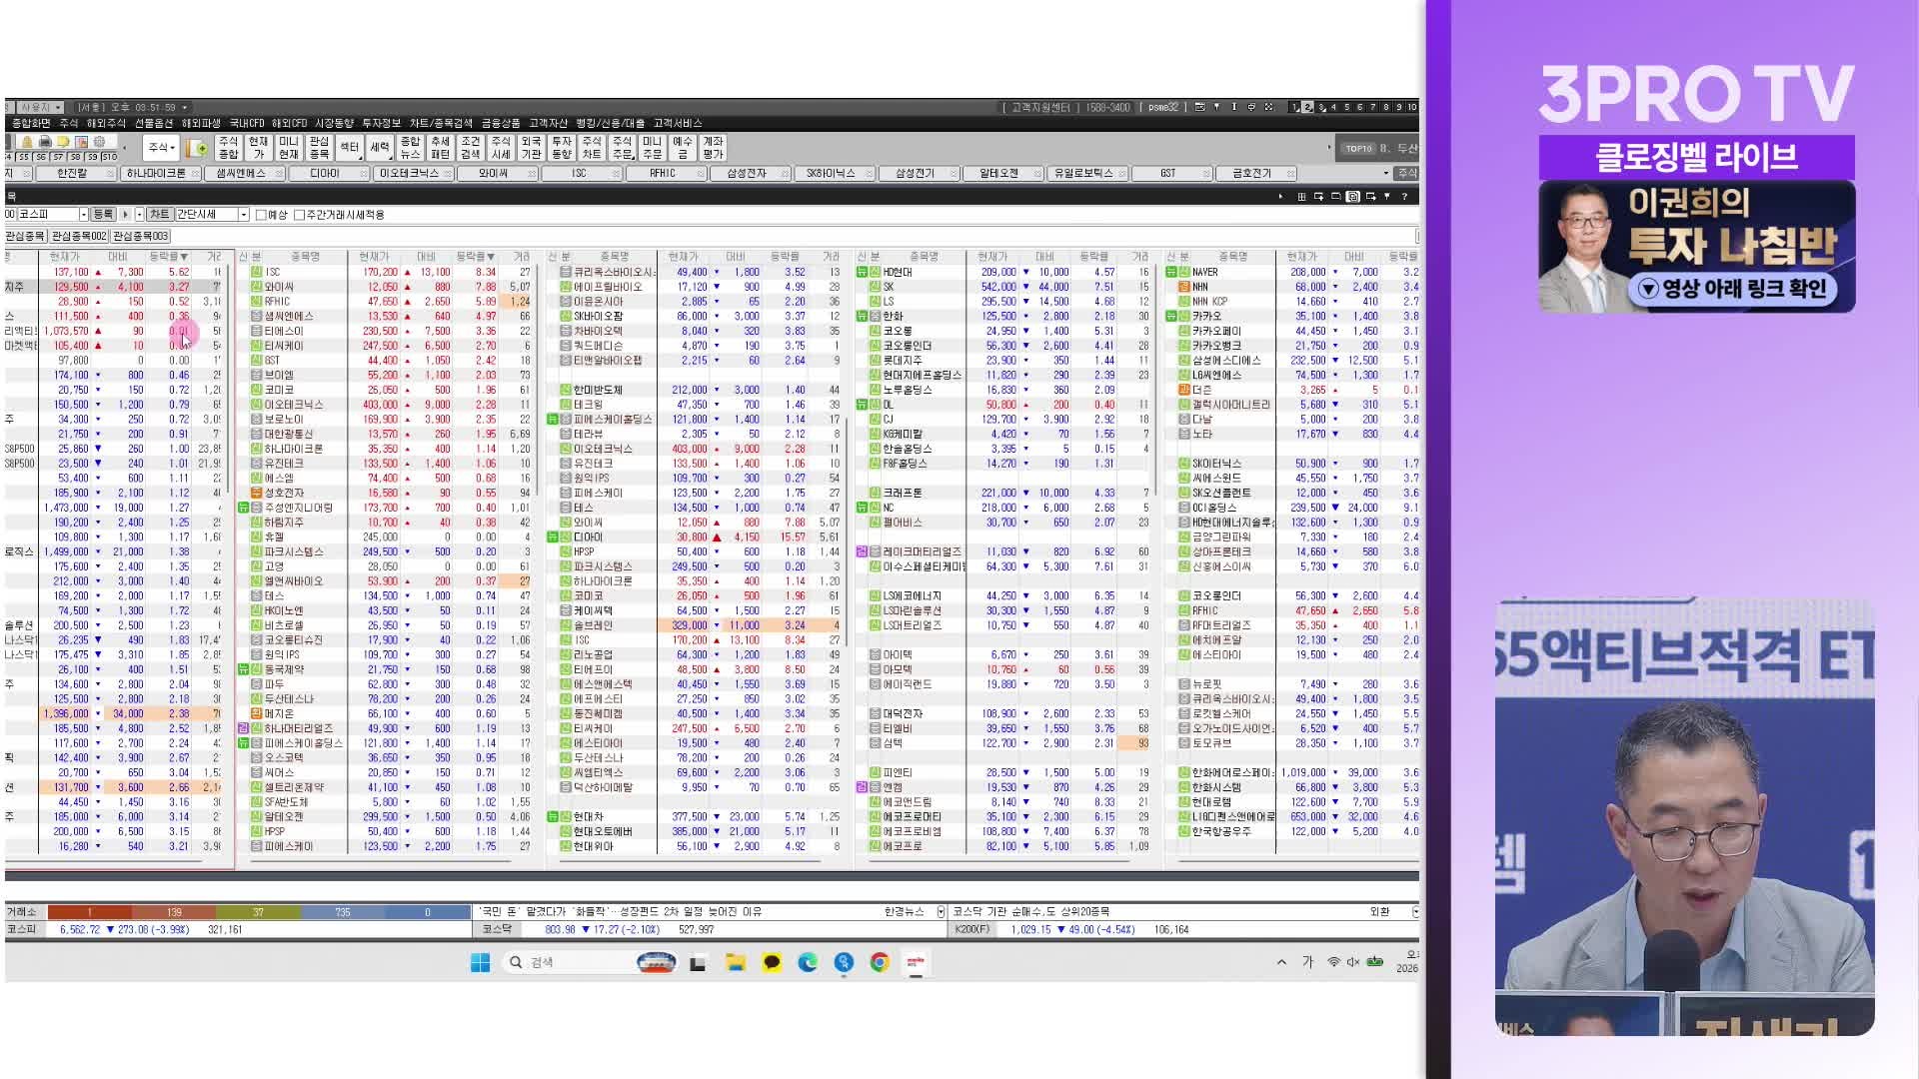Click the book with green plus icon

[x=197, y=148]
